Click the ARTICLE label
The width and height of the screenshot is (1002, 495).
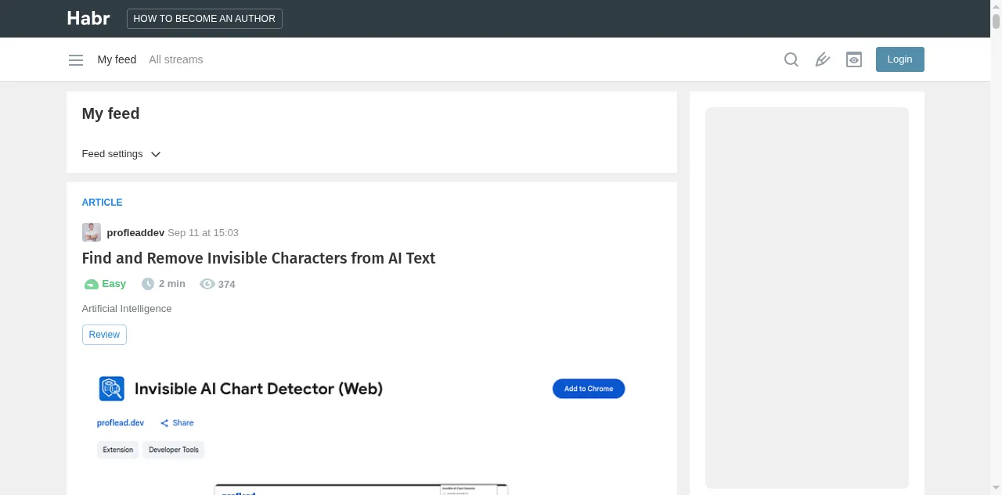click(x=103, y=203)
